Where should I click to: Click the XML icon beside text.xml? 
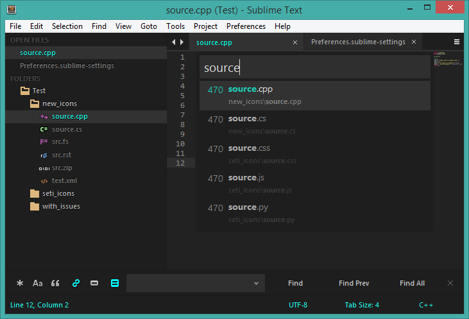[x=44, y=181]
